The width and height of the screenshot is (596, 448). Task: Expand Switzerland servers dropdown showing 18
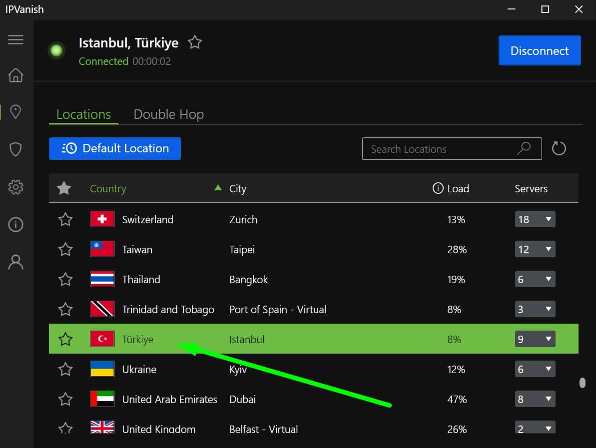535,219
